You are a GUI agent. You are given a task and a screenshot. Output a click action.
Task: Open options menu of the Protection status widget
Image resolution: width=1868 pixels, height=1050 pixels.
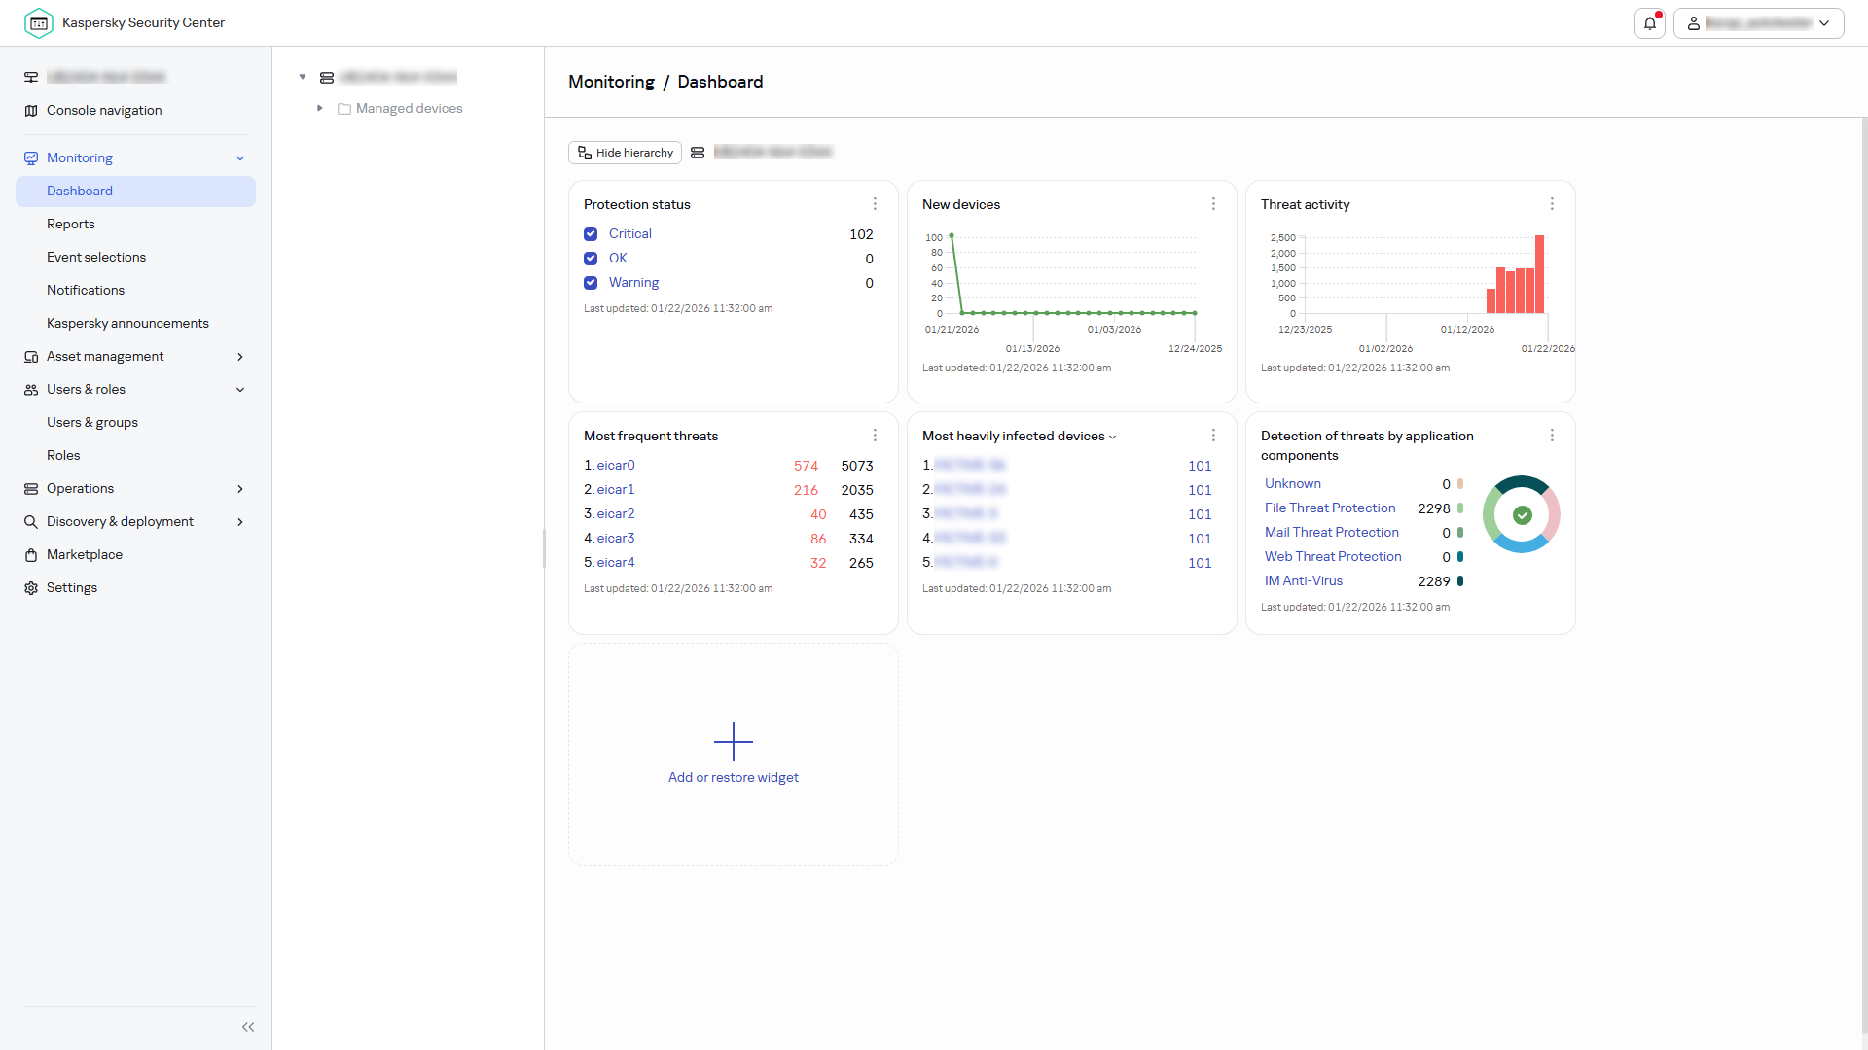coord(875,204)
